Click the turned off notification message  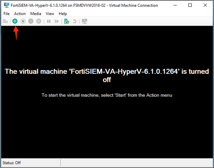click(107, 75)
